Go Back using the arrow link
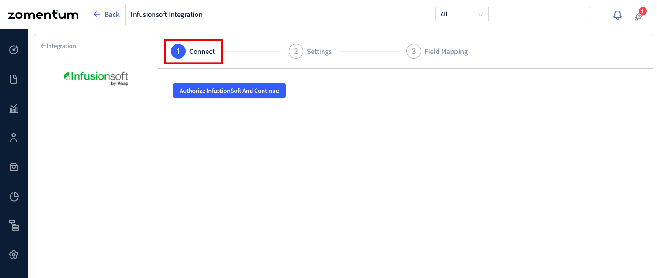Screen dimensions: 657x278 coord(107,15)
